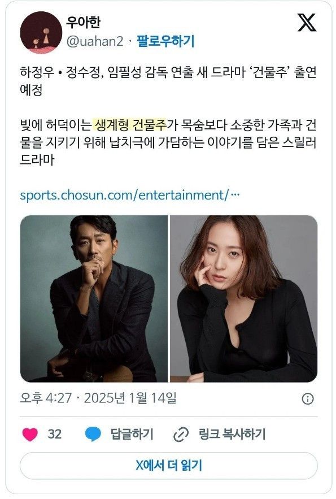Image resolution: width=336 pixels, height=499 pixels.
Task: Follow the account via 팔로우하기
Action: coord(165,41)
